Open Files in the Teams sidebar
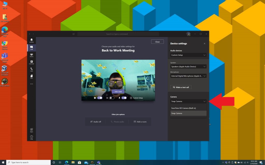265x165 pixels. click(x=31, y=77)
